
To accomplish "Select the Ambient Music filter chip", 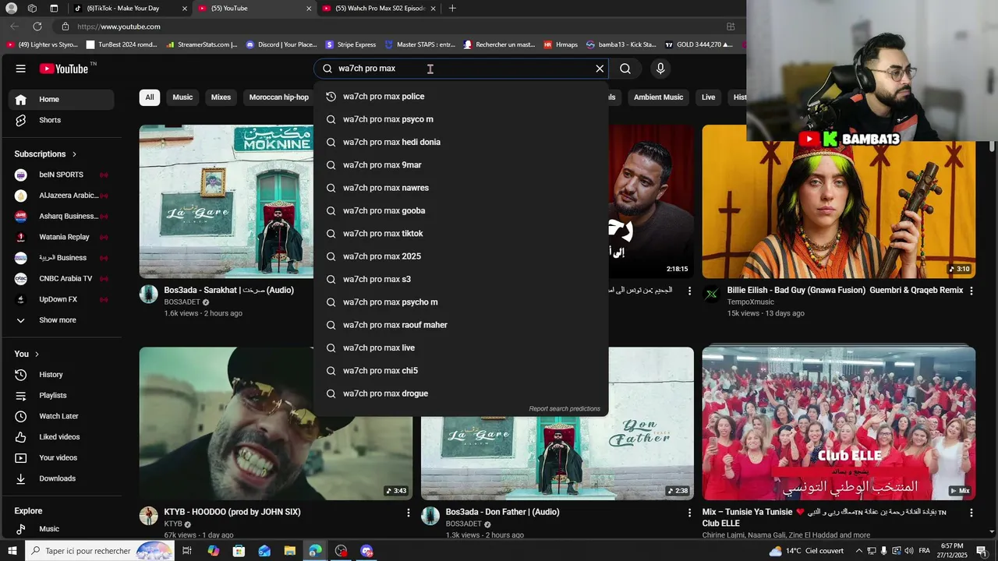I will (658, 97).
